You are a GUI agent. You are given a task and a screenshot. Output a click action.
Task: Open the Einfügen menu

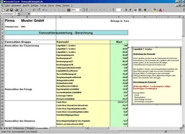coord(35,6)
